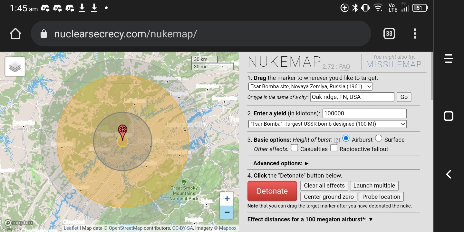The image size is (464, 232).
Task: Select the Surface radio button
Action: [x=379, y=139]
